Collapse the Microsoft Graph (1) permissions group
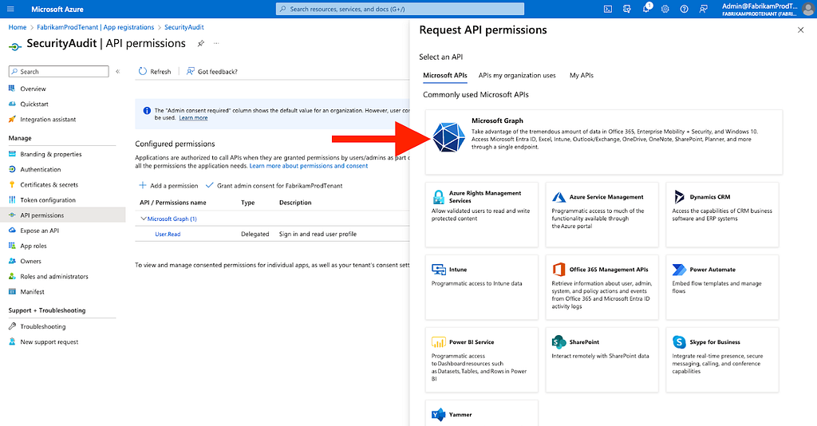817x426 pixels. [144, 219]
